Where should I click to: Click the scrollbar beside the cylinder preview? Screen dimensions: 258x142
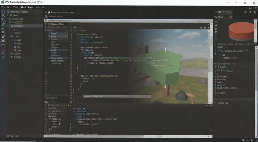pyautogui.click(x=255, y=31)
